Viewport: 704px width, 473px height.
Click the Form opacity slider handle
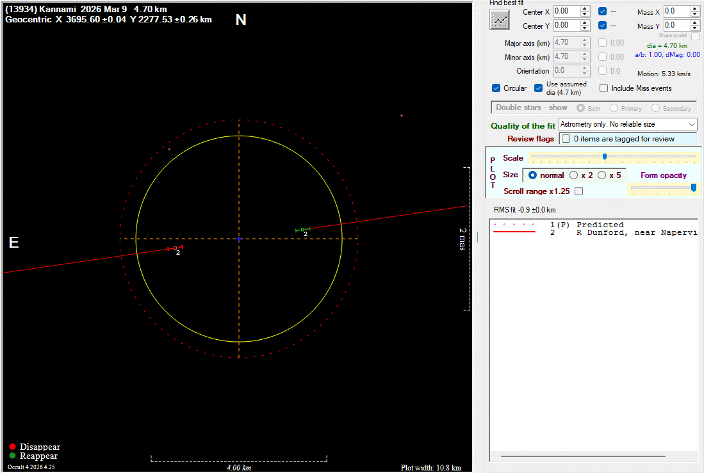click(693, 187)
